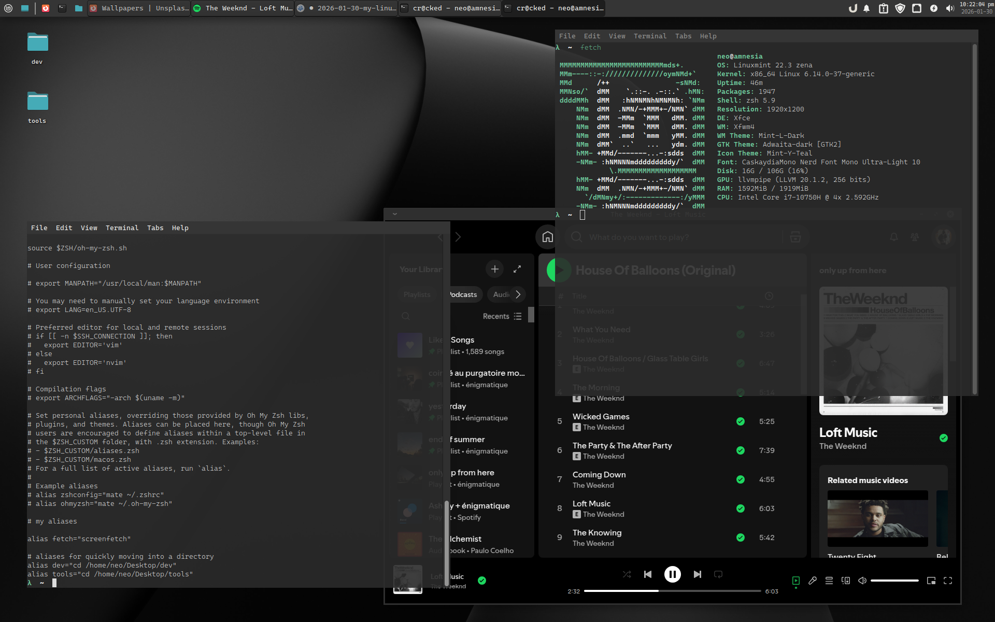This screenshot has height=622, width=995.
Task: Open the Tabs menu in fetch terminal
Action: (683, 36)
